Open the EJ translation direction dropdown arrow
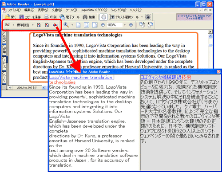Viewport: 222px width, 172px height. click(13, 25)
